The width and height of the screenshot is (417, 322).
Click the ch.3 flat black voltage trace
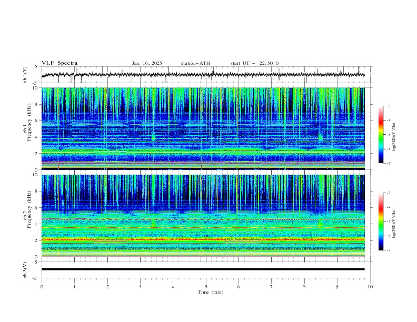coord(203,269)
